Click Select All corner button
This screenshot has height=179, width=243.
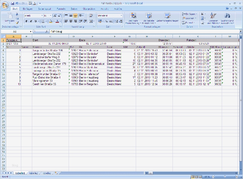point(3,36)
